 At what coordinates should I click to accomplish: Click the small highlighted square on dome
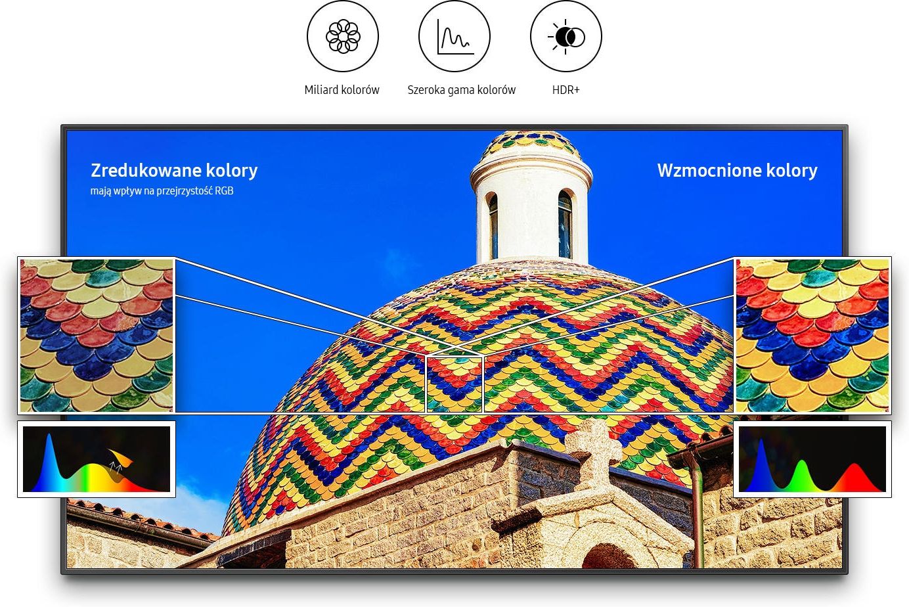tap(454, 384)
